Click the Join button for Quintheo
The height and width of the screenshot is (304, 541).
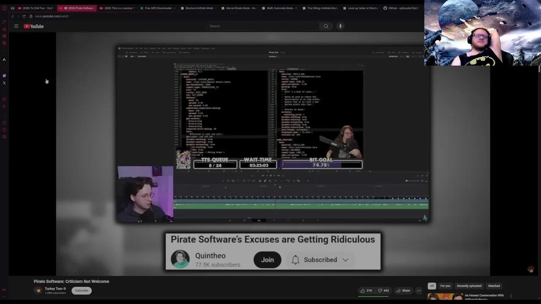(267, 260)
